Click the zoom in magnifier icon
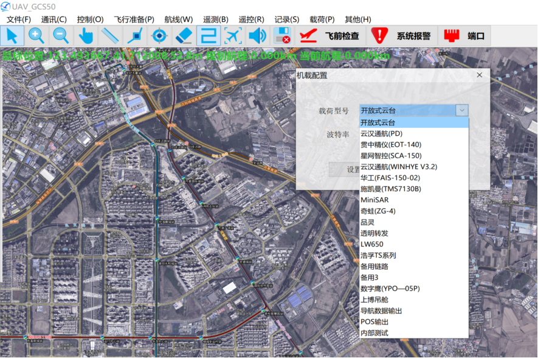The image size is (538, 358). 36,36
